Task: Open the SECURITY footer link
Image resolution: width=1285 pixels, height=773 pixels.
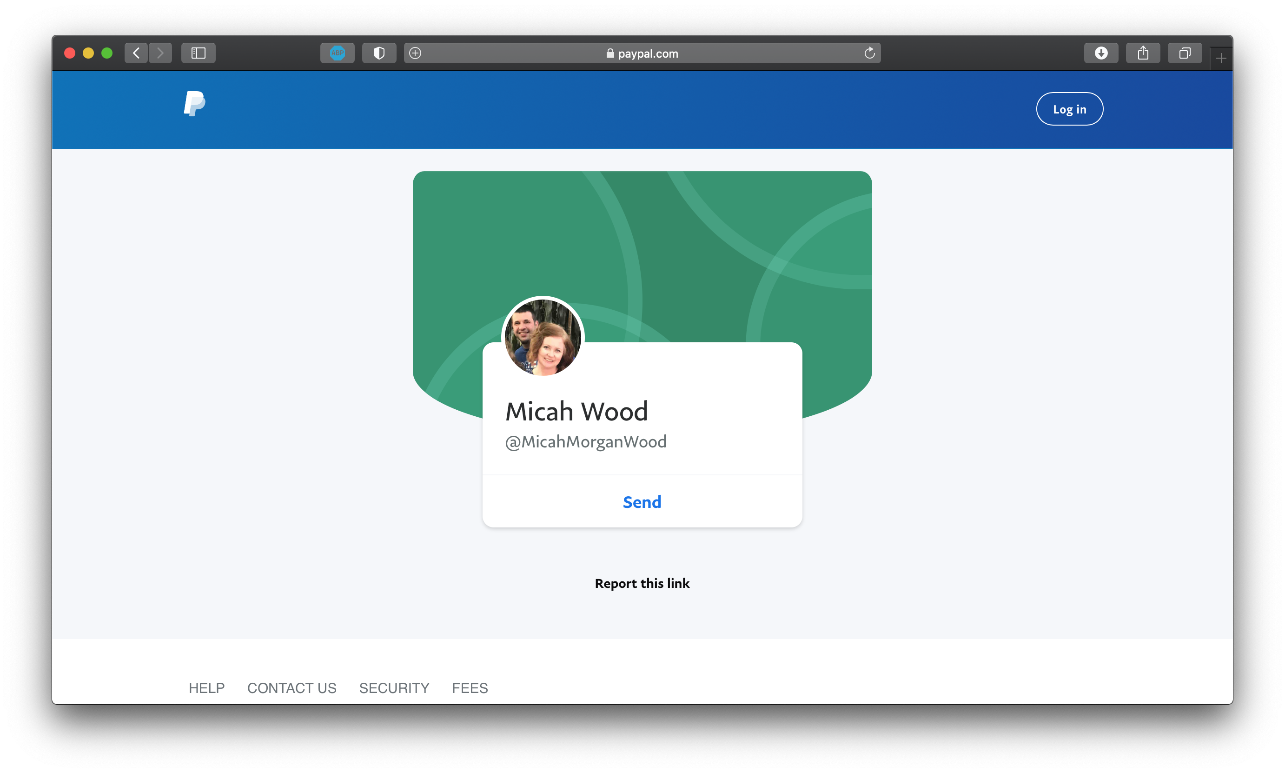Action: click(394, 688)
